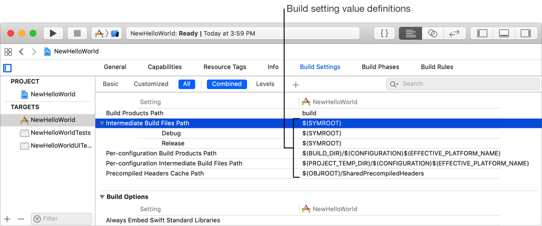Open the related items grid menu

(x=8, y=52)
